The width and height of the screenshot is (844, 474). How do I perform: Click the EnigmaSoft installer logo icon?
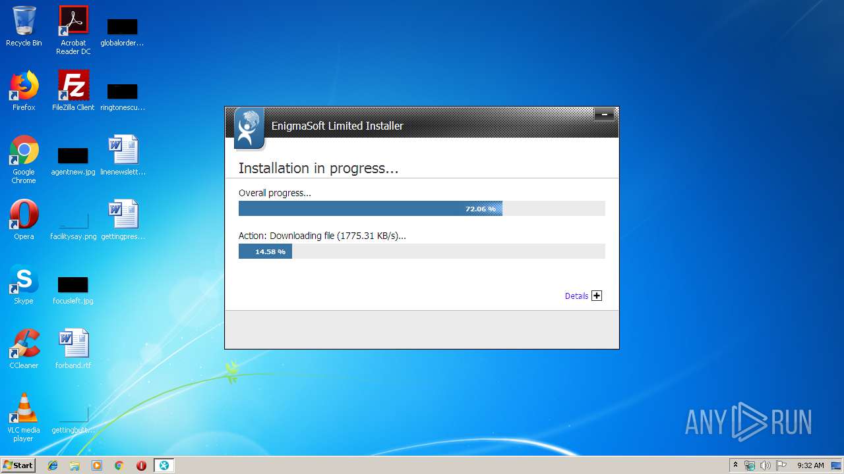[x=249, y=128]
